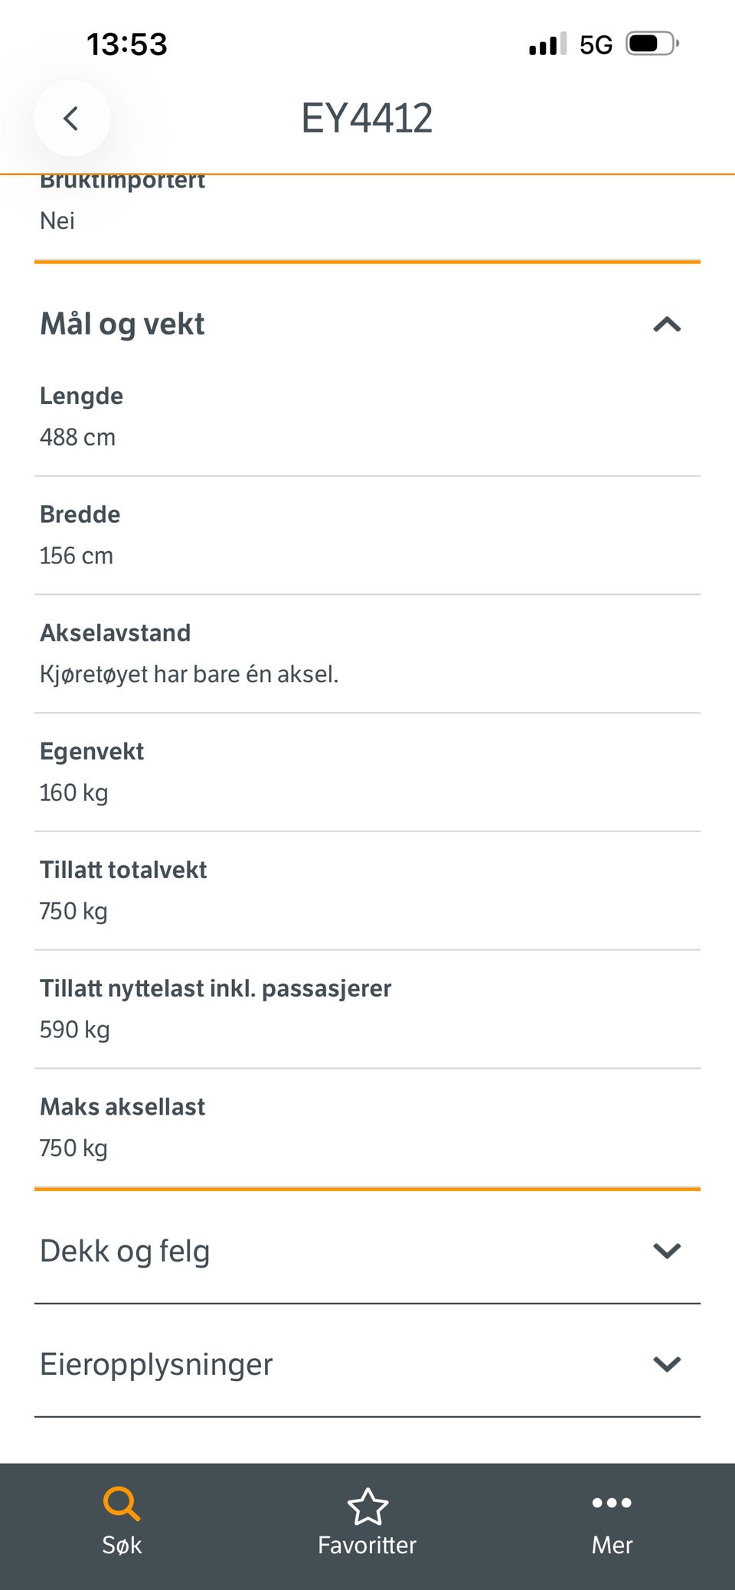
Task: Switch to the Mer tab label
Action: (612, 1545)
